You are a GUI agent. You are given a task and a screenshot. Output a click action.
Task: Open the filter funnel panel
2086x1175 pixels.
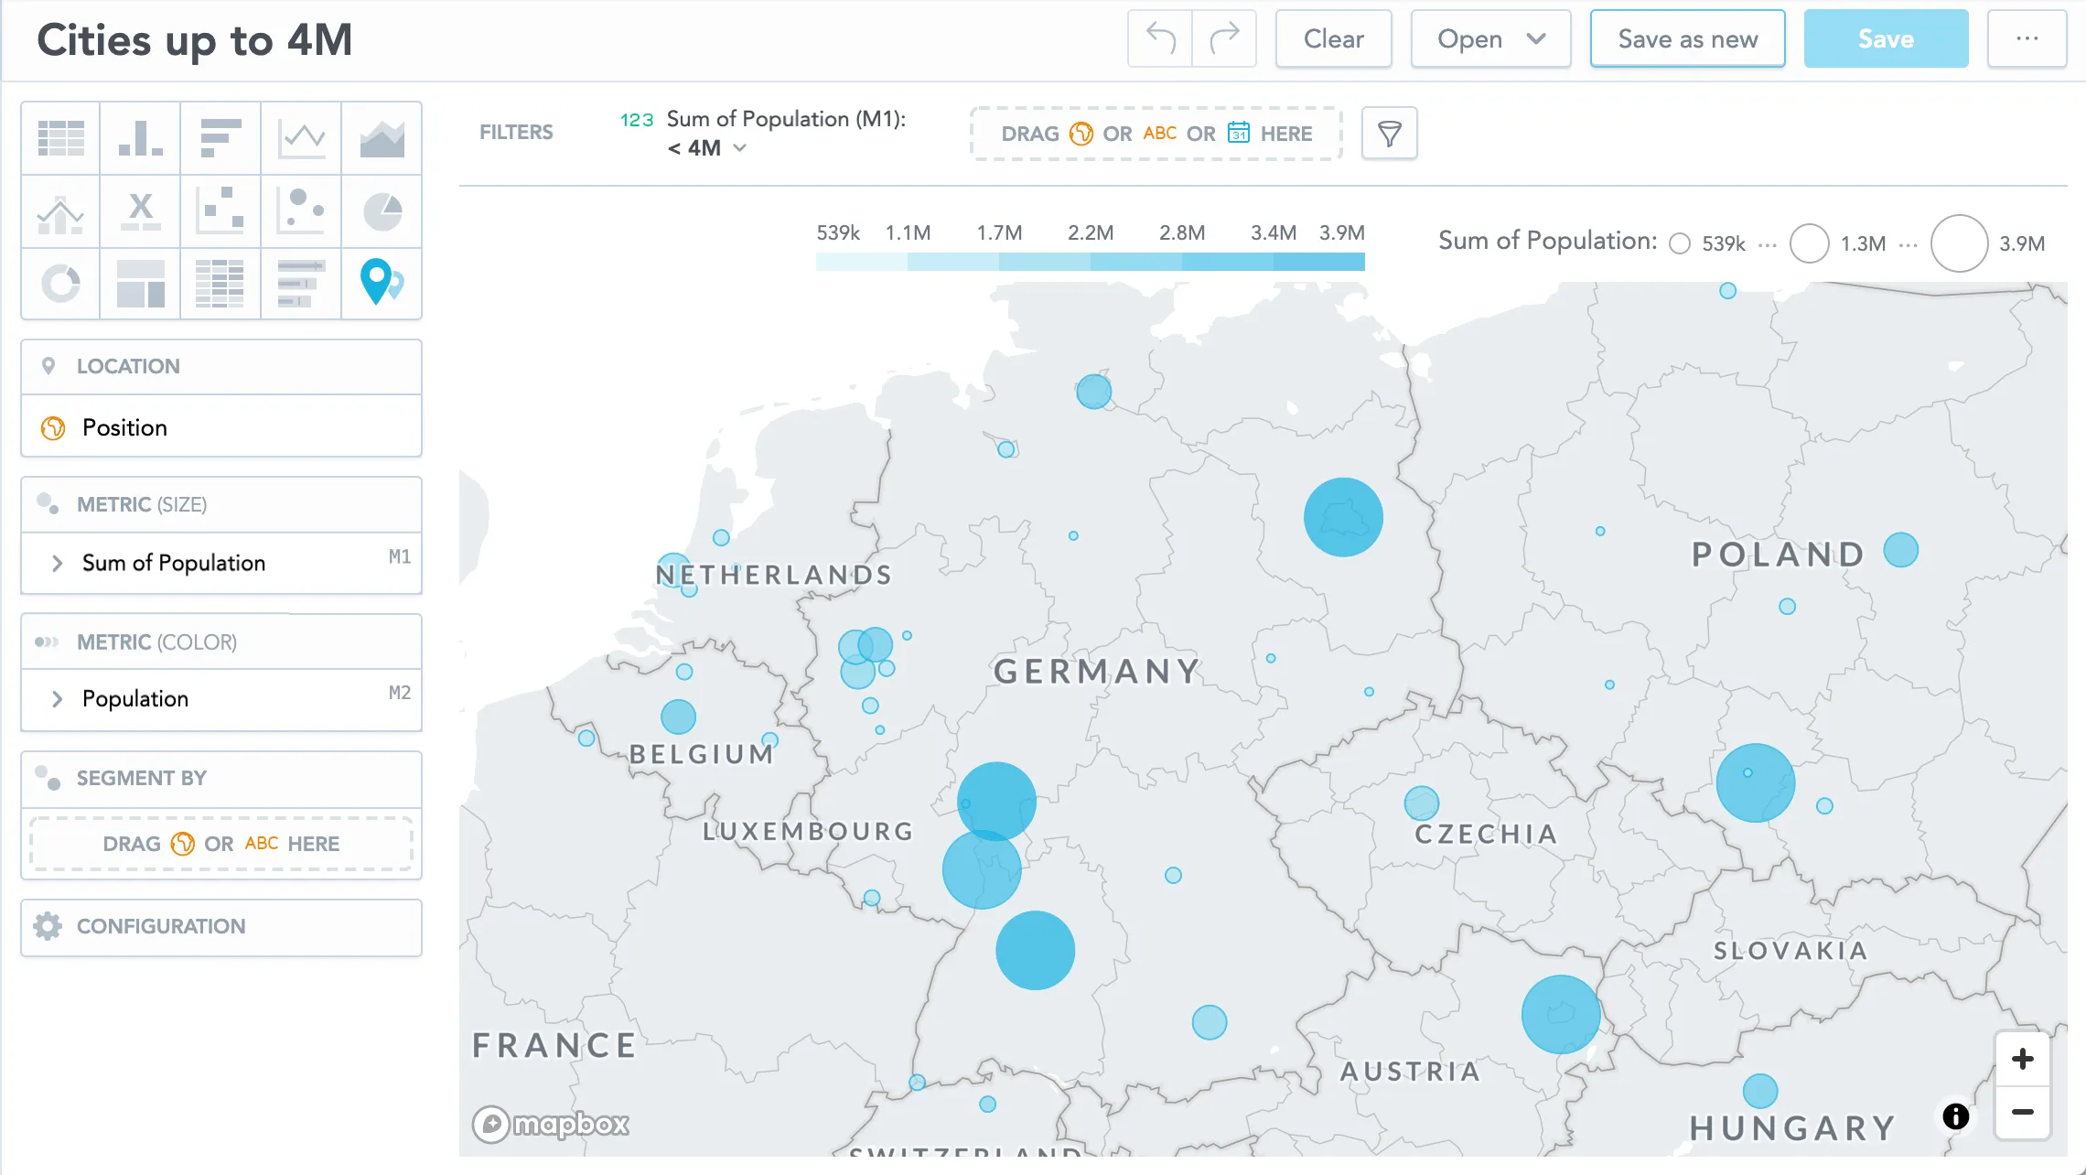point(1389,134)
